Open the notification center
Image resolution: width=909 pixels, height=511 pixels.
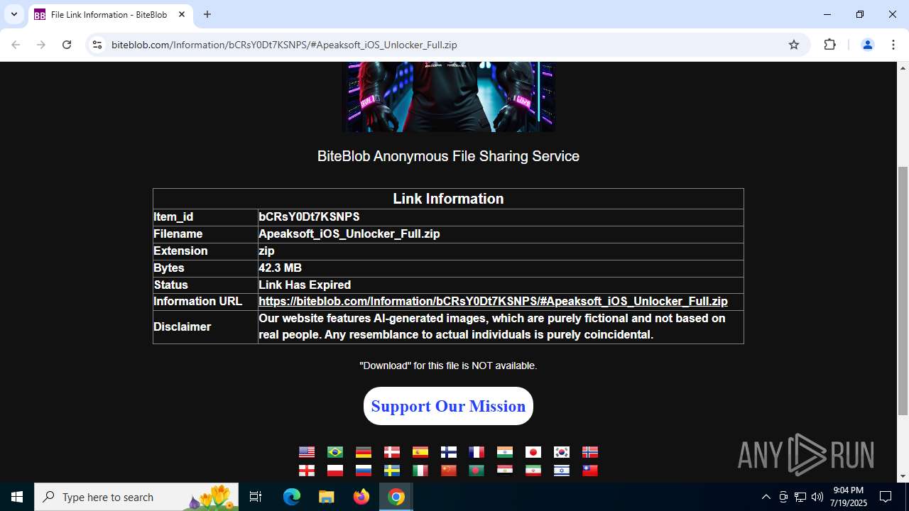click(x=886, y=497)
